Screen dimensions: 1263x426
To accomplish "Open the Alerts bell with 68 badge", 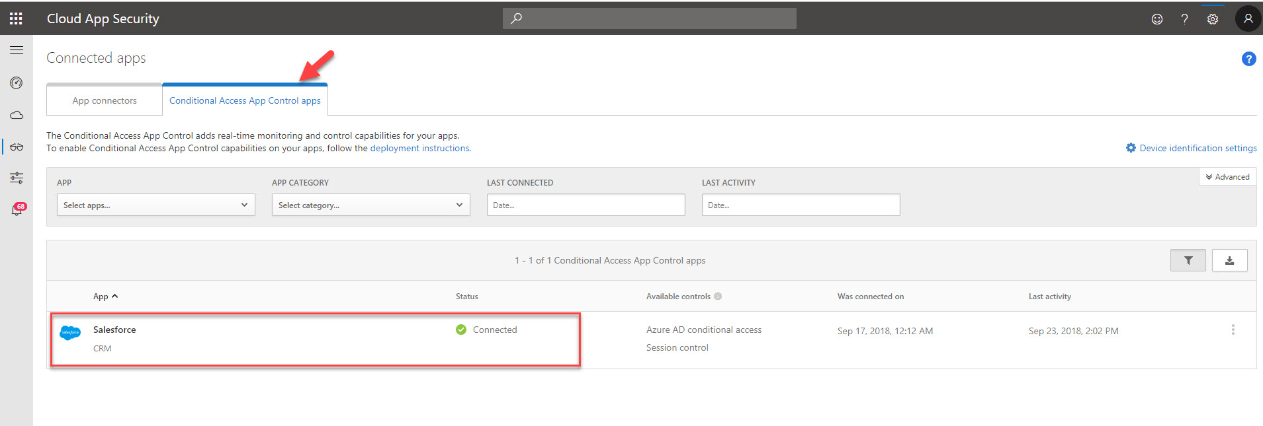I will pyautogui.click(x=17, y=209).
